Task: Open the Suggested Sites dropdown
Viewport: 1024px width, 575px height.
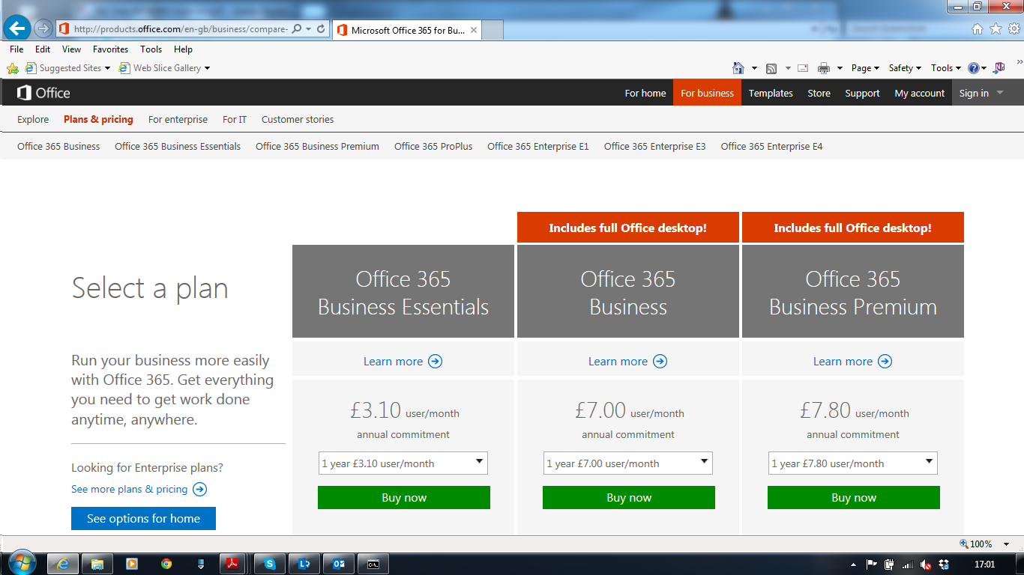Action: point(107,68)
